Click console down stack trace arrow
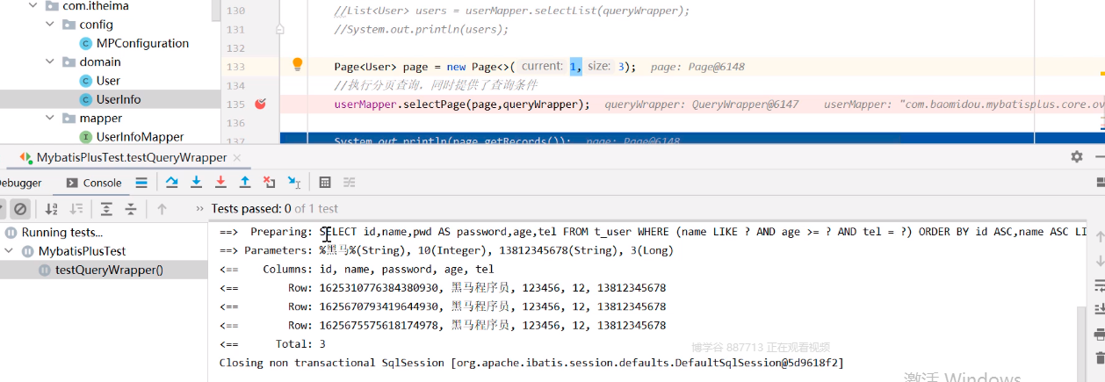This screenshot has width=1105, height=382. [x=1099, y=261]
